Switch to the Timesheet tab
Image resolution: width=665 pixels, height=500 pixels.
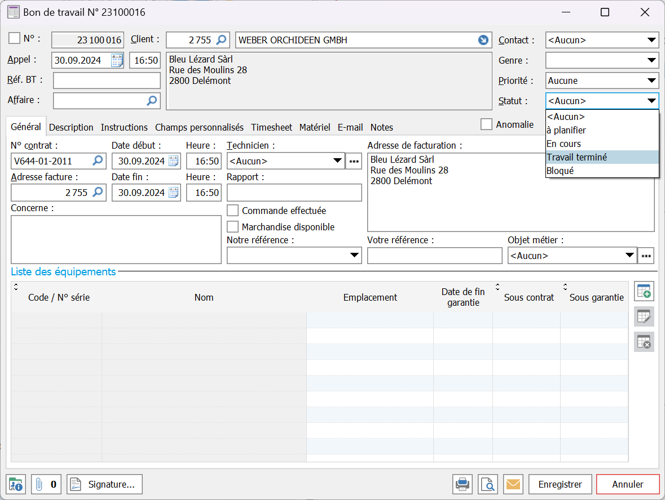(x=271, y=127)
